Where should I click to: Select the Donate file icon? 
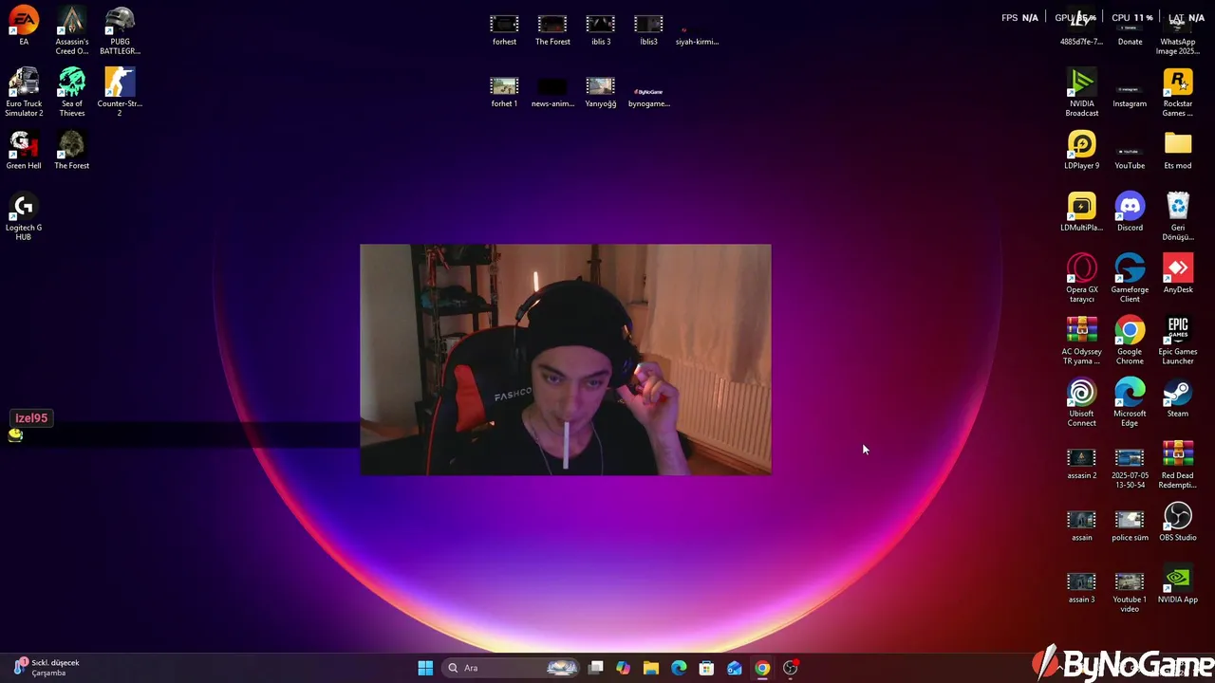1130,27
